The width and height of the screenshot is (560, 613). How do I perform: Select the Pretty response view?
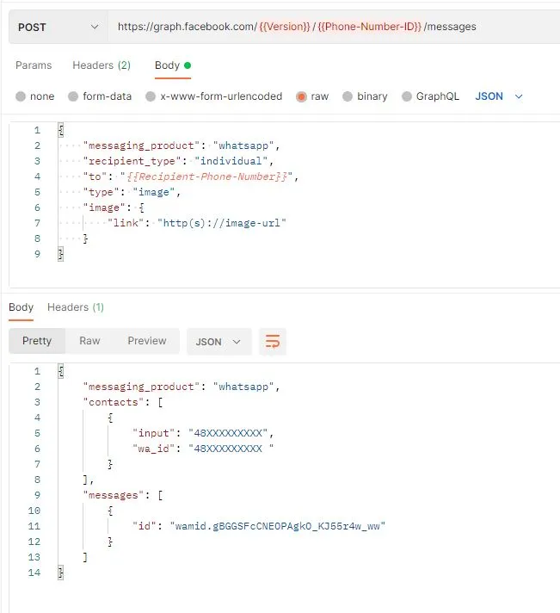(x=37, y=341)
